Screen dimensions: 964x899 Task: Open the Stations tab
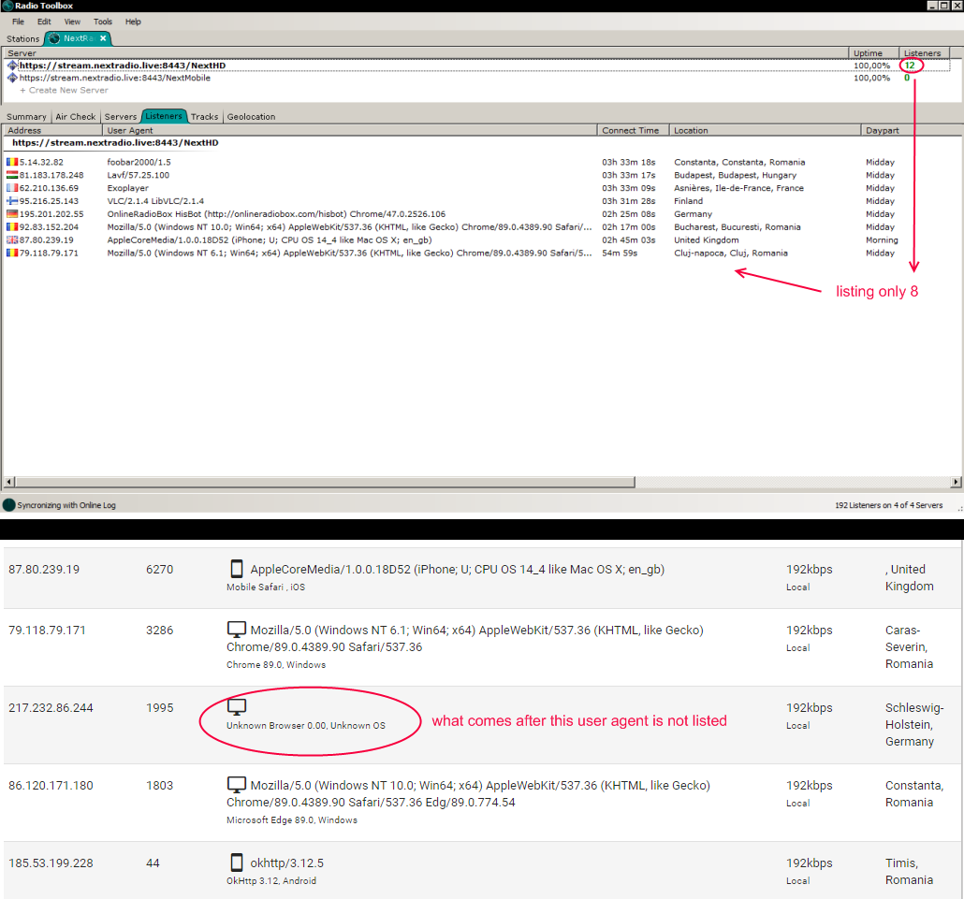23,39
